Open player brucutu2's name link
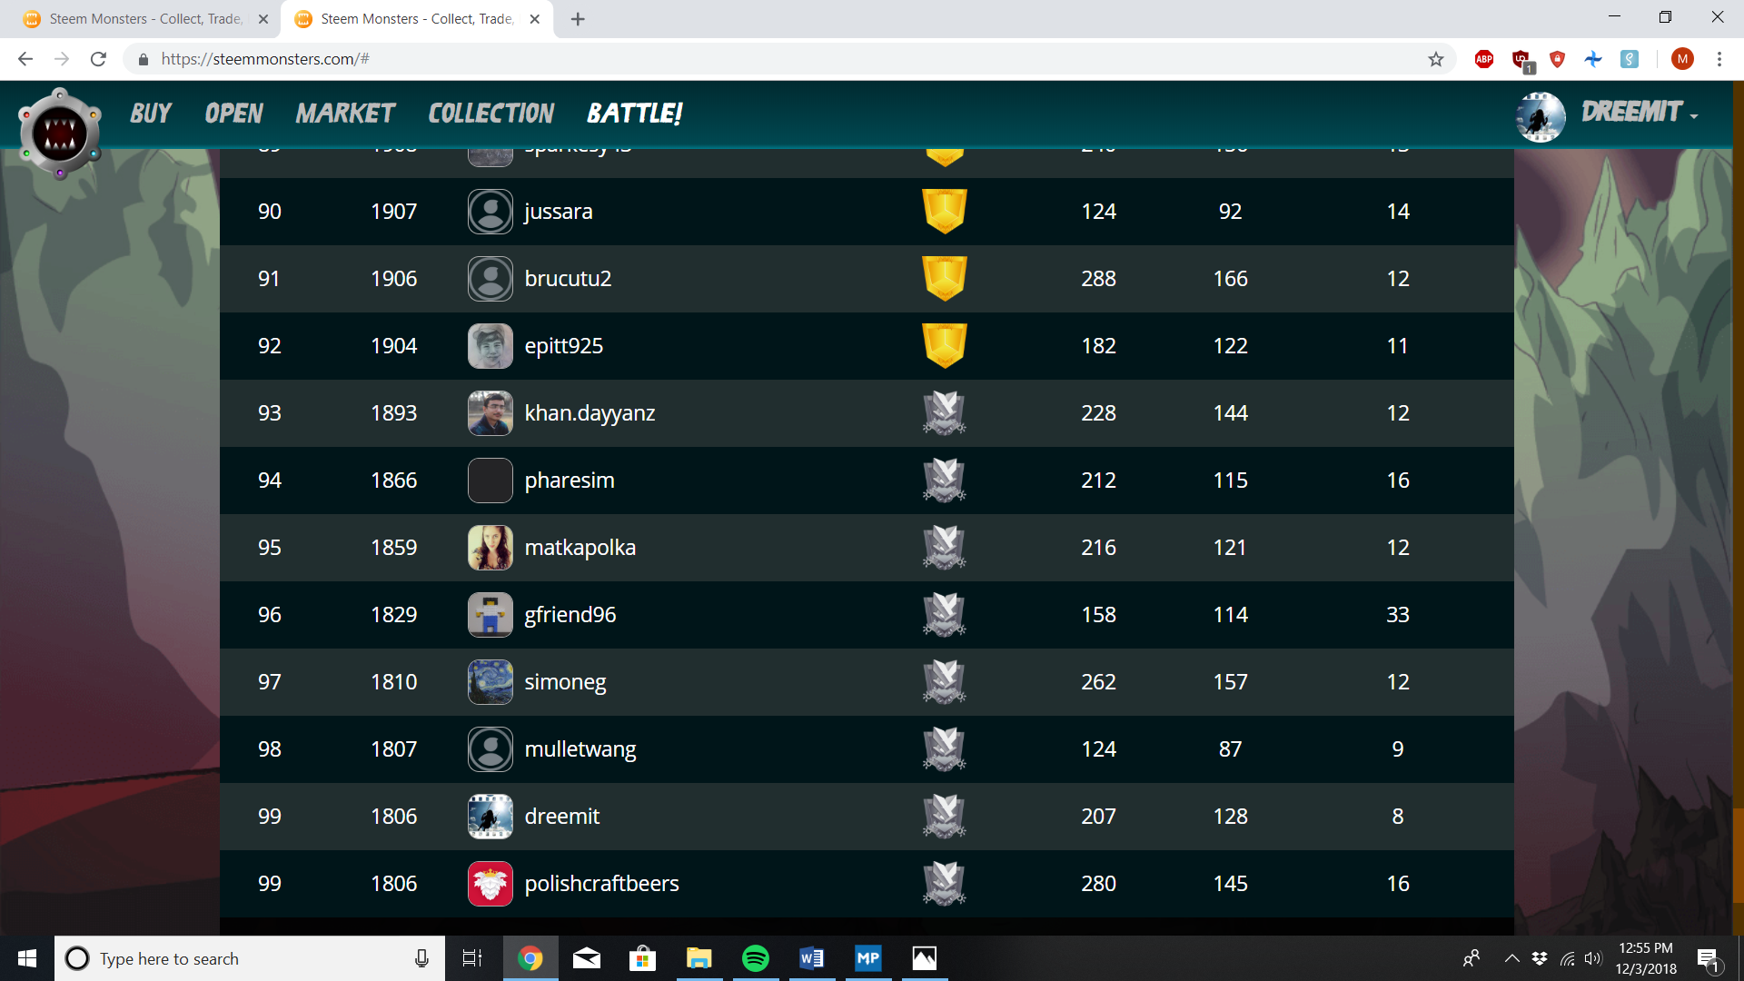 pyautogui.click(x=568, y=279)
